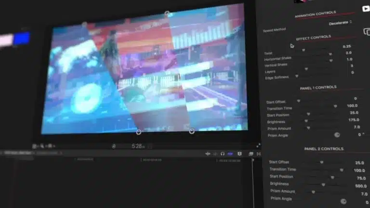The width and height of the screenshot is (370, 208).
Task: Click the PANEL 1 CONTROLS heading
Action: coord(318,88)
